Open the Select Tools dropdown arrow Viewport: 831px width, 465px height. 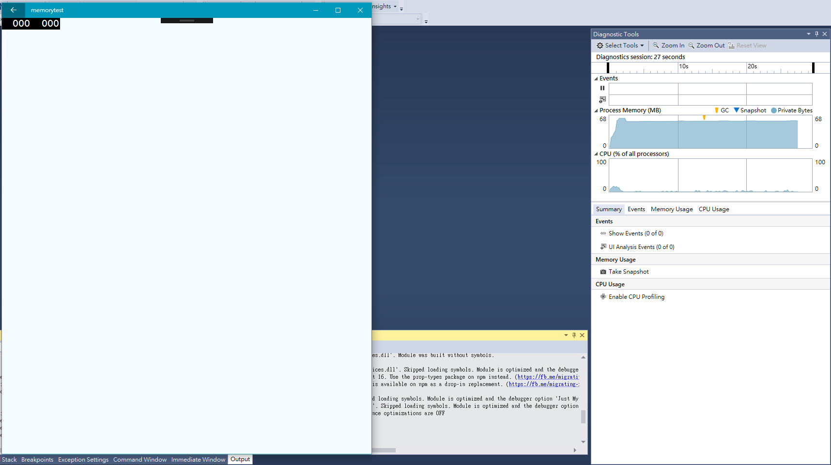click(642, 45)
